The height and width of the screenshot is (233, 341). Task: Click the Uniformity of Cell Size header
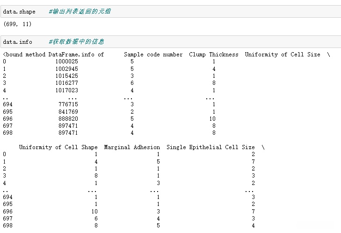[x=283, y=55]
